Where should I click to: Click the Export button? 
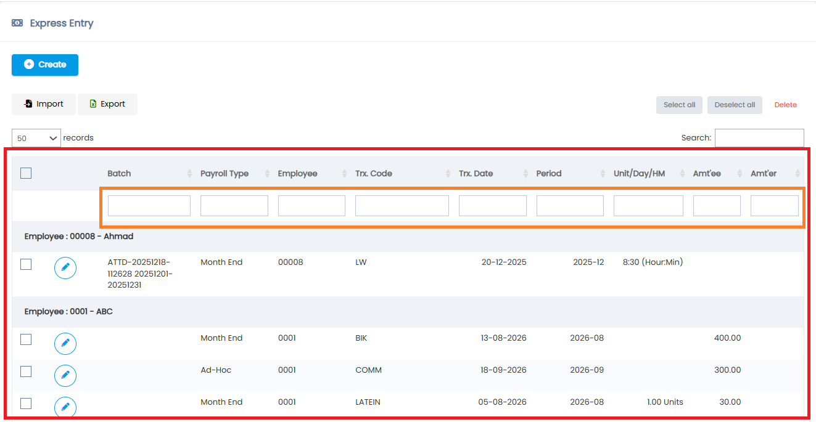(107, 104)
